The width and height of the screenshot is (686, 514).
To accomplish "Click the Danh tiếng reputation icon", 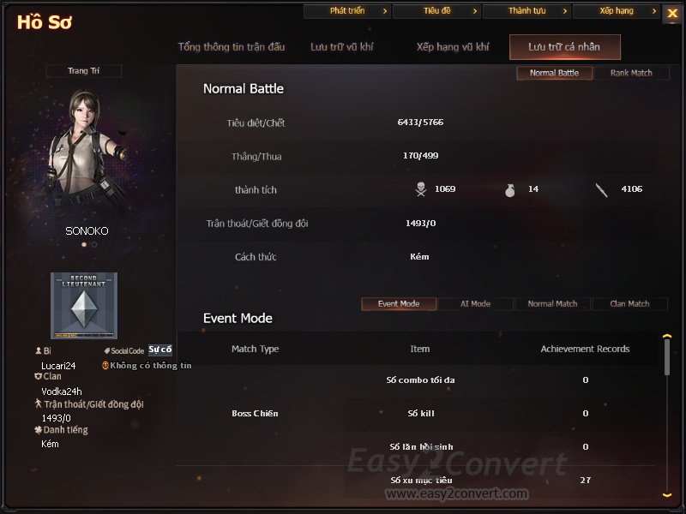I will (38, 430).
